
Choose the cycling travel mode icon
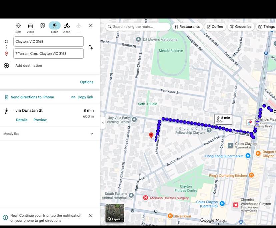coord(67,26)
